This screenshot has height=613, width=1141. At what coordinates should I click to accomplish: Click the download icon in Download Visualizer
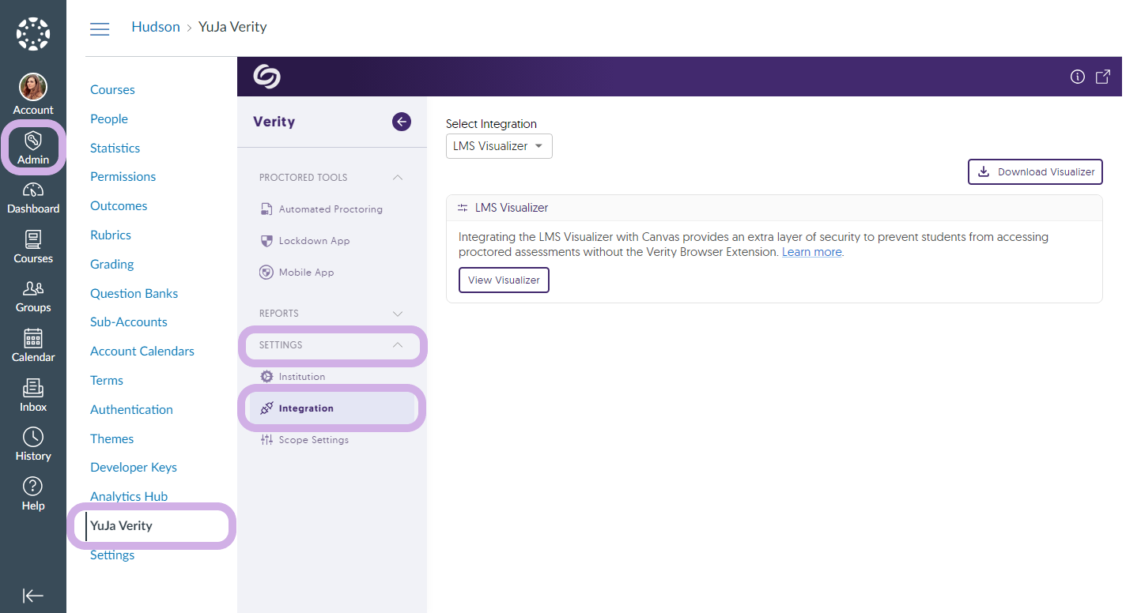(984, 171)
